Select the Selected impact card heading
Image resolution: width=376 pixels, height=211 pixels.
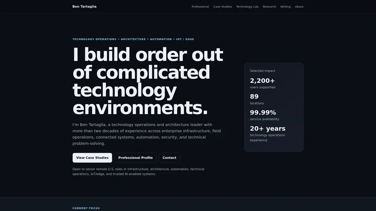[x=262, y=71]
